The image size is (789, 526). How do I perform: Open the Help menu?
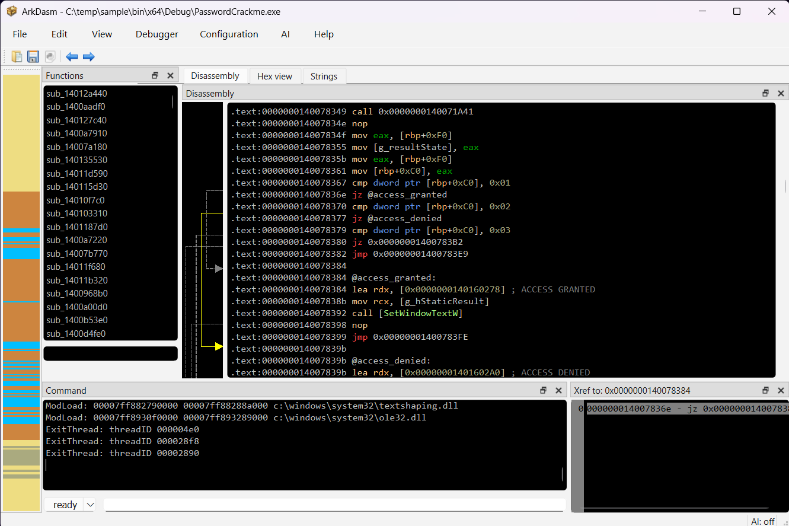(324, 34)
